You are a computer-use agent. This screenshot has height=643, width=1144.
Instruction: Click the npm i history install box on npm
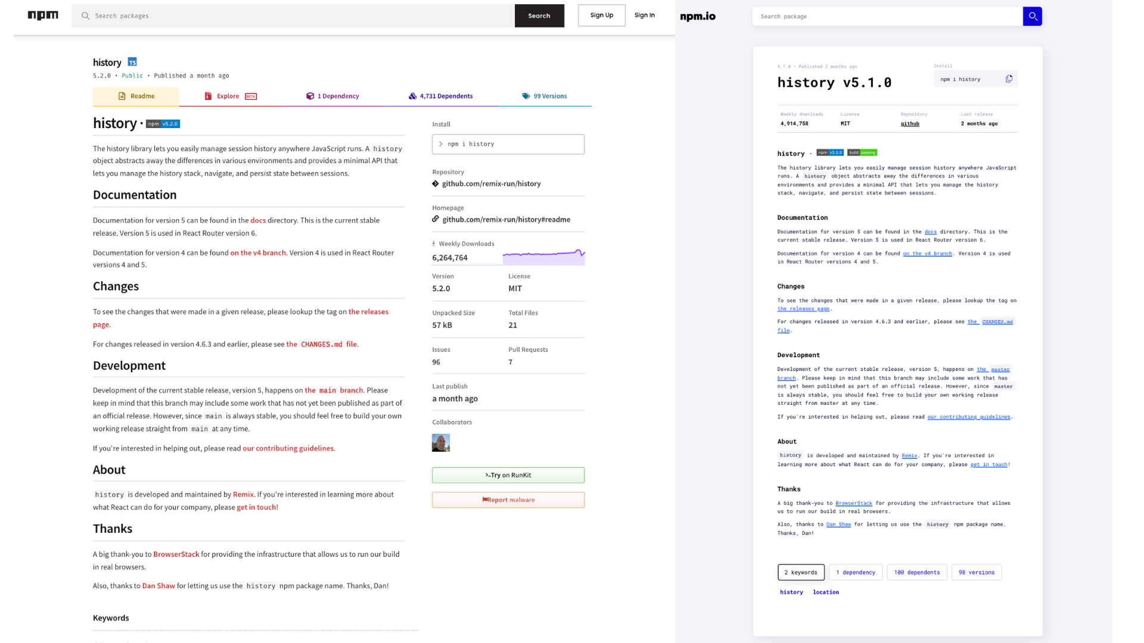tap(508, 144)
